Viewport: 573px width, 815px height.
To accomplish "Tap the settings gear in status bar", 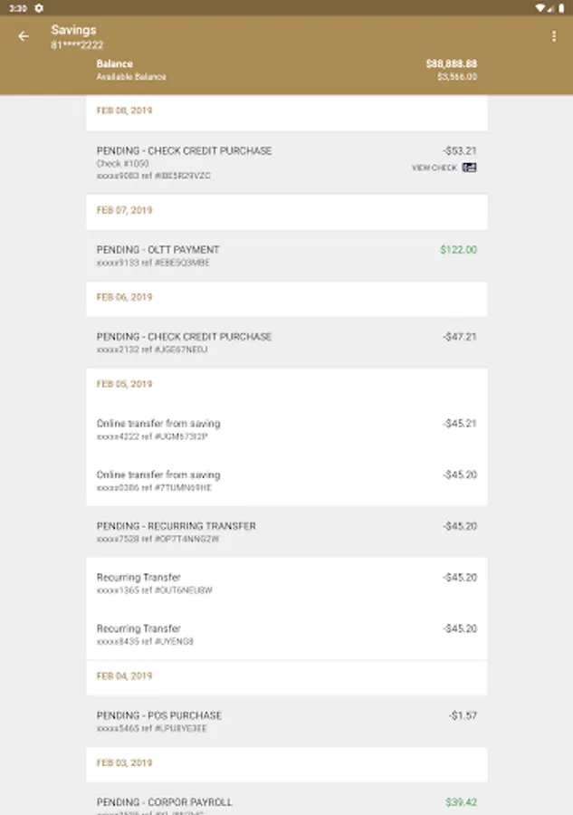I will (39, 7).
